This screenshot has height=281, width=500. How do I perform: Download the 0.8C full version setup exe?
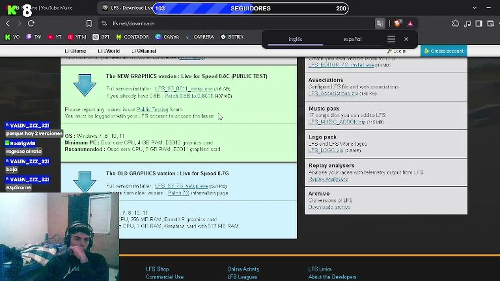pyautogui.click(x=184, y=89)
